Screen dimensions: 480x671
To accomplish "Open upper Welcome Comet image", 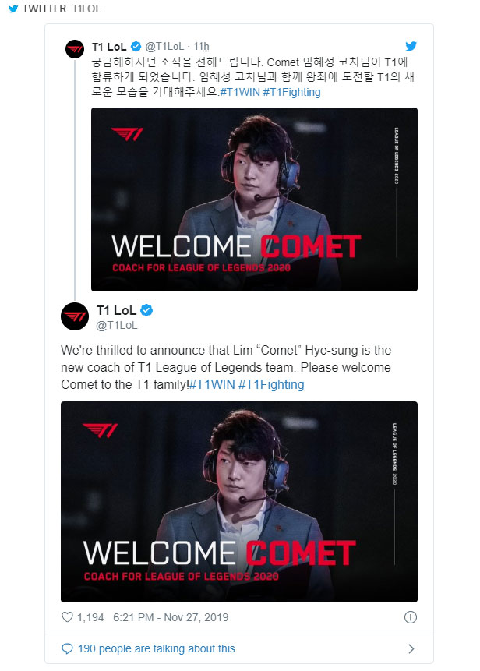I will coord(254,200).
